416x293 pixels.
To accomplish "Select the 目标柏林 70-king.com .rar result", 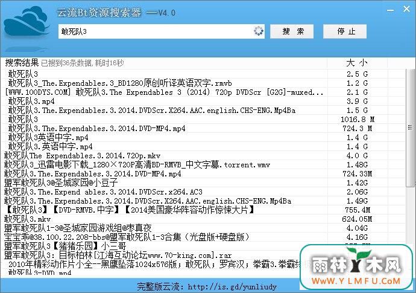I will pos(118,255).
